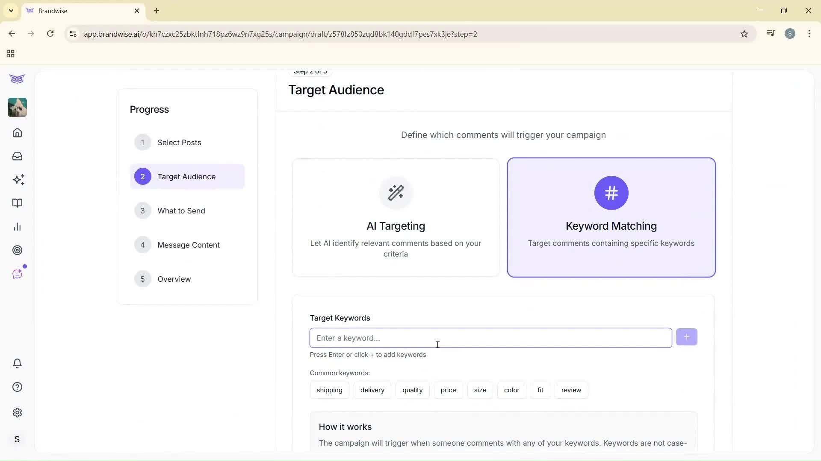Open Chrome's three-dot menu
The width and height of the screenshot is (821, 461).
pos(809,34)
